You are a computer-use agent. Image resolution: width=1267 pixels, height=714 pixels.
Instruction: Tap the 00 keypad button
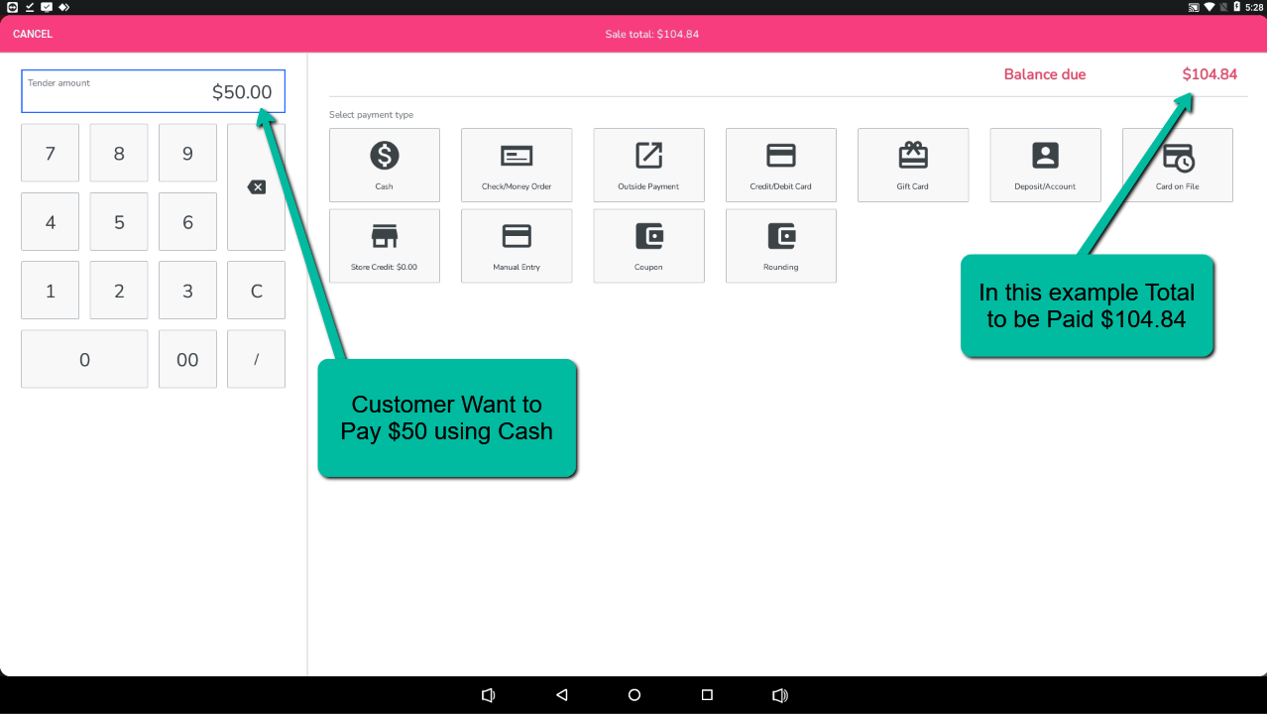pos(187,359)
